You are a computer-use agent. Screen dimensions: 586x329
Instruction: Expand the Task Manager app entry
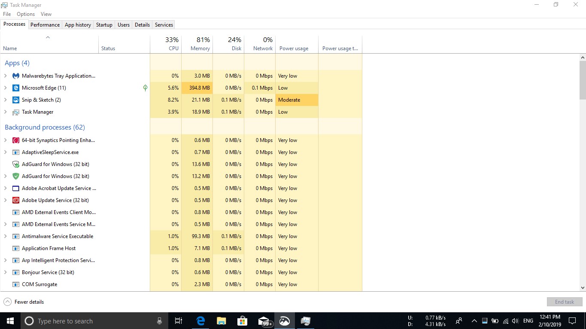(5, 112)
